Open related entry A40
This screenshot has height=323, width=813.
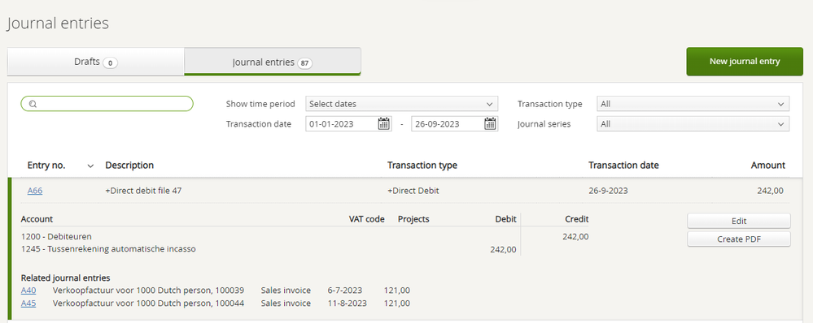point(28,291)
